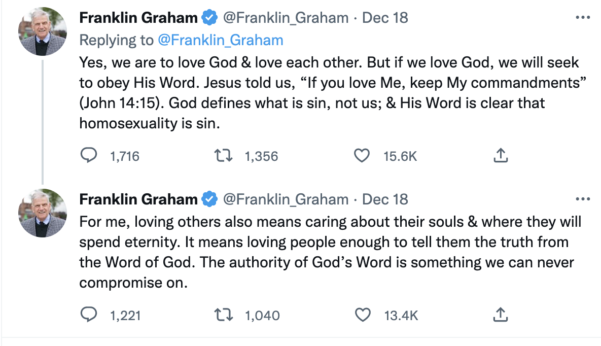Viewport: 601px width, 346px height.
Task: Retweet the second tweet with 1,040 retweets
Action: tap(224, 315)
